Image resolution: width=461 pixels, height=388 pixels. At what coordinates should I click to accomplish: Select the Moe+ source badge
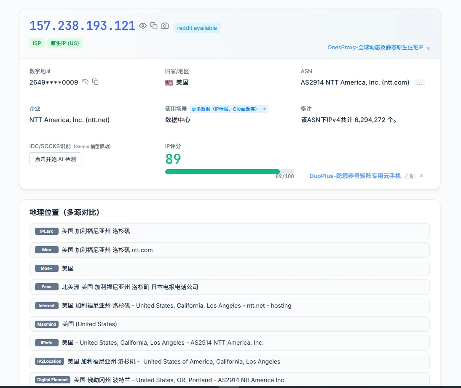click(46, 268)
